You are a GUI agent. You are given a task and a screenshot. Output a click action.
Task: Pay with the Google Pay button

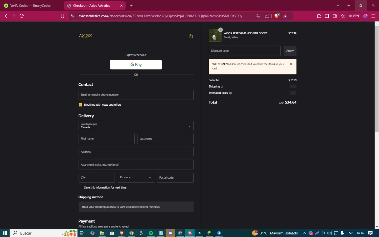136,65
